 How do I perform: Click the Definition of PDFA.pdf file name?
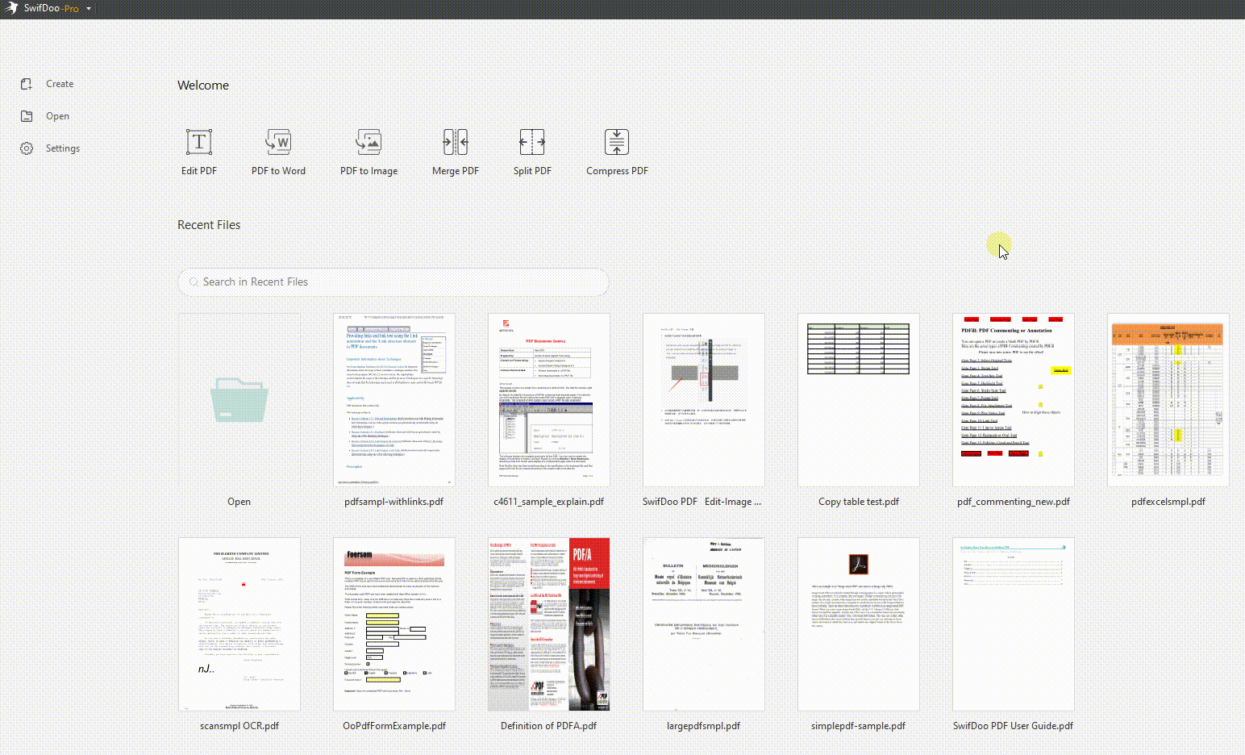pyautogui.click(x=549, y=726)
